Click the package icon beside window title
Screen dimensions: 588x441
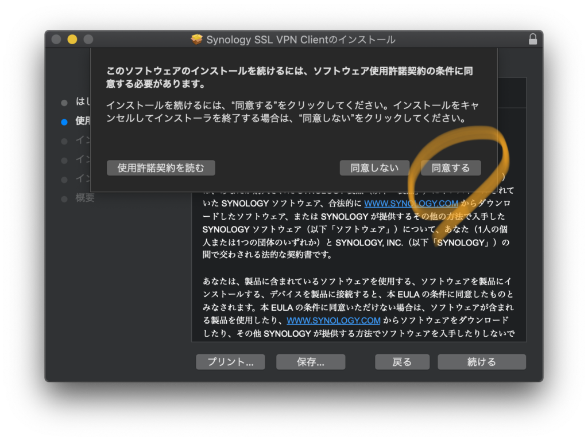[x=197, y=40]
